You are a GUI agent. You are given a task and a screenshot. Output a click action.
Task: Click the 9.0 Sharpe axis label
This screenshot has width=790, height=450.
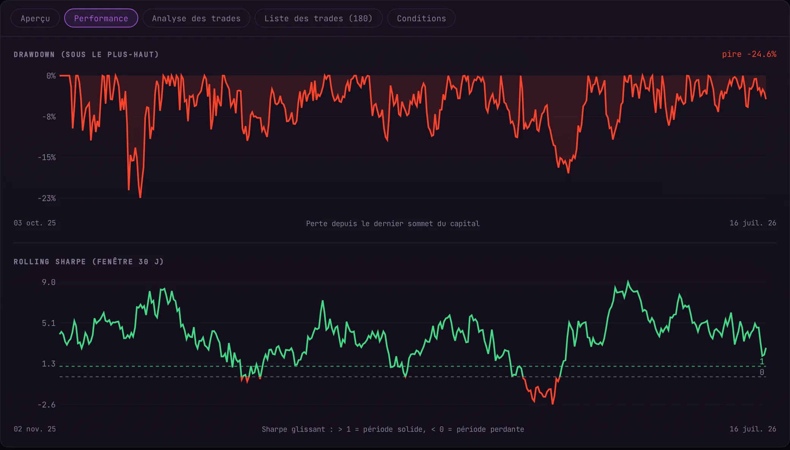[x=49, y=282]
